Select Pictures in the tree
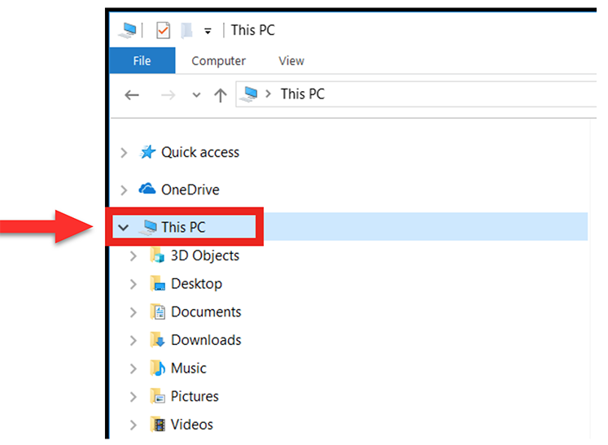The height and width of the screenshot is (445, 608). (195, 396)
